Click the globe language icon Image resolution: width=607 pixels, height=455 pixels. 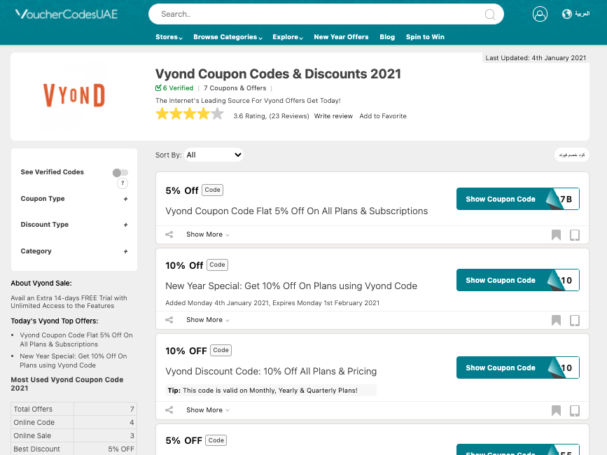pyautogui.click(x=566, y=14)
